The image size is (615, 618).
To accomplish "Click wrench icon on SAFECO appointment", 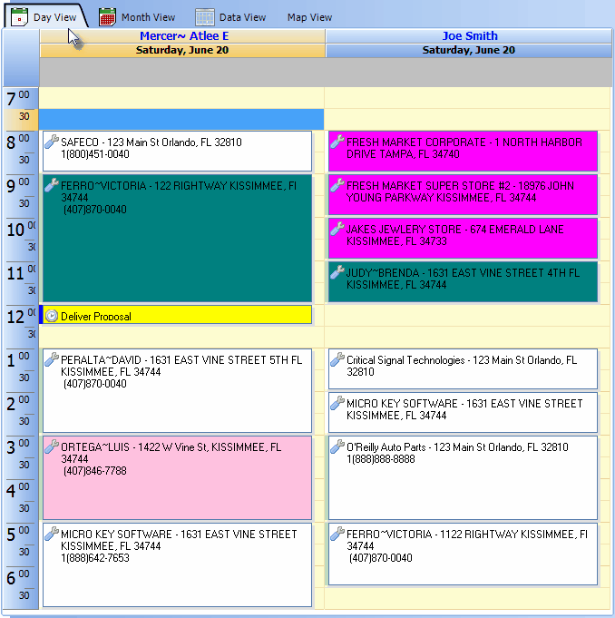I will [52, 142].
